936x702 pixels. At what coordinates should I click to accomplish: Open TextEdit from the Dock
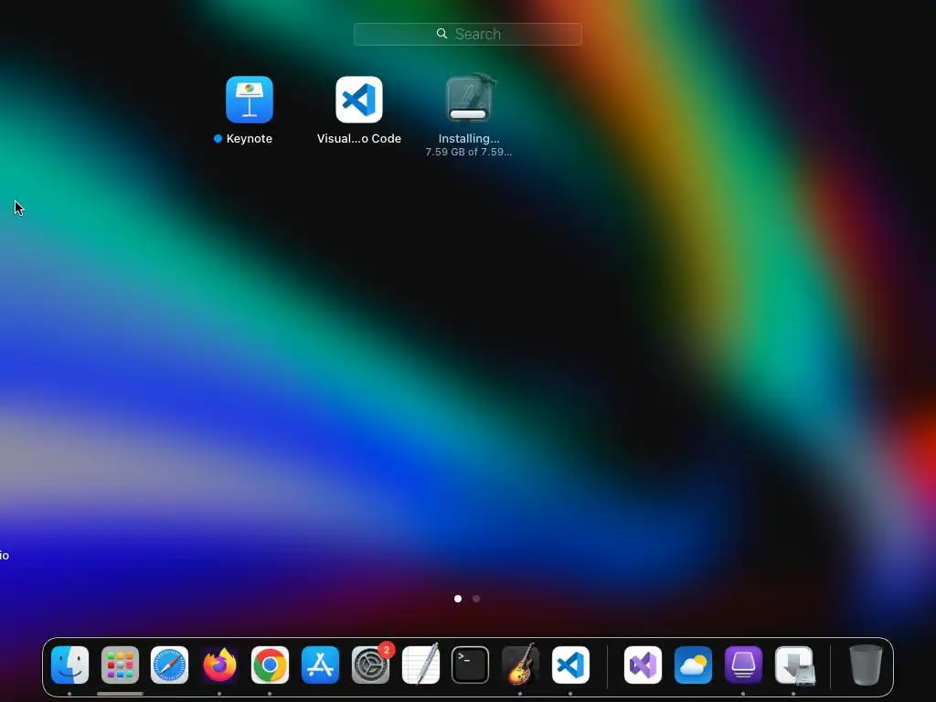click(420, 665)
